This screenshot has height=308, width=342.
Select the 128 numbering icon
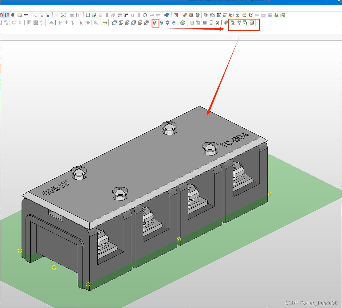pos(19,15)
